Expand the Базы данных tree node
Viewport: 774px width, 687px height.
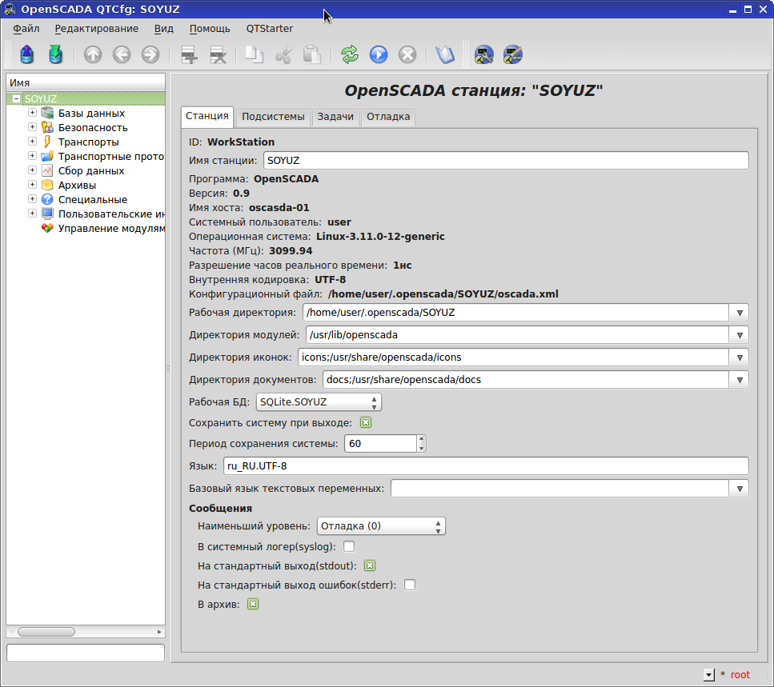(x=31, y=113)
